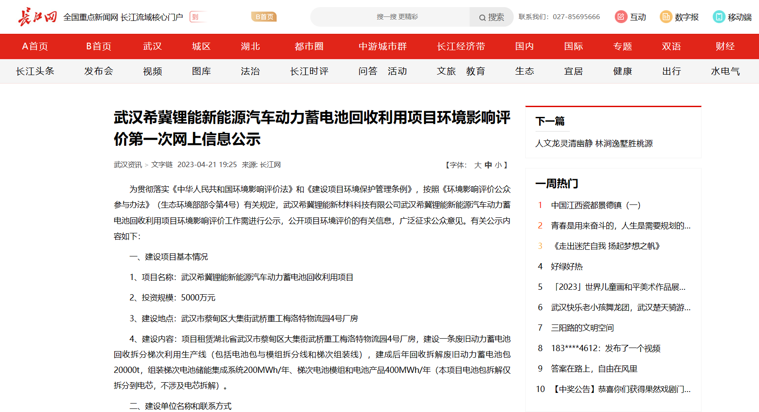Click the small 到 badge icon

click(195, 17)
